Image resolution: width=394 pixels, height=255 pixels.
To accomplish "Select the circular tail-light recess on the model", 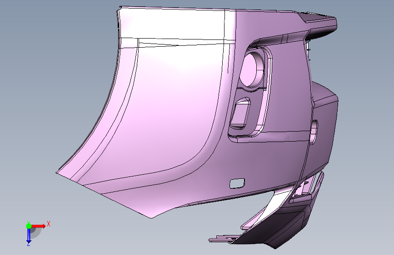I will point(251,69).
